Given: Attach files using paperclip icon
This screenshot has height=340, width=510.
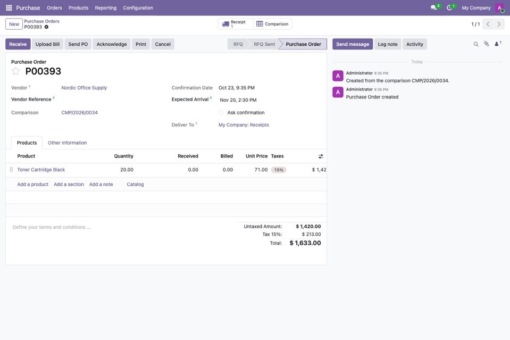Looking at the screenshot, I should tap(486, 44).
